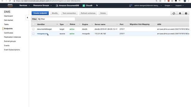Click Test connection button
The height and width of the screenshot is (107, 191).
(69, 13)
